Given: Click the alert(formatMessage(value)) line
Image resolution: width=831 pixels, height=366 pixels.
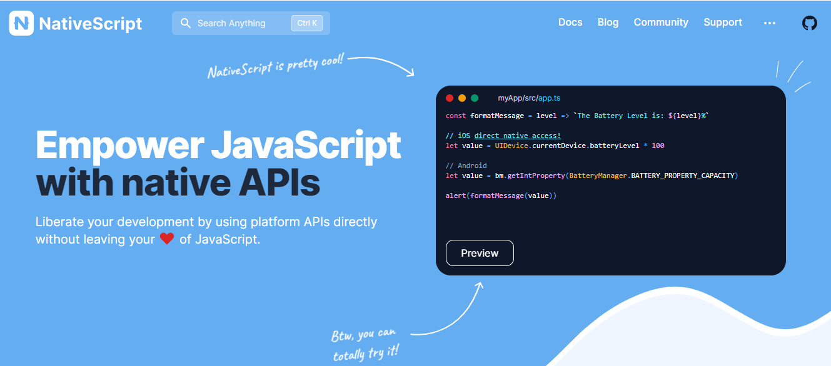Looking at the screenshot, I should click(x=501, y=195).
